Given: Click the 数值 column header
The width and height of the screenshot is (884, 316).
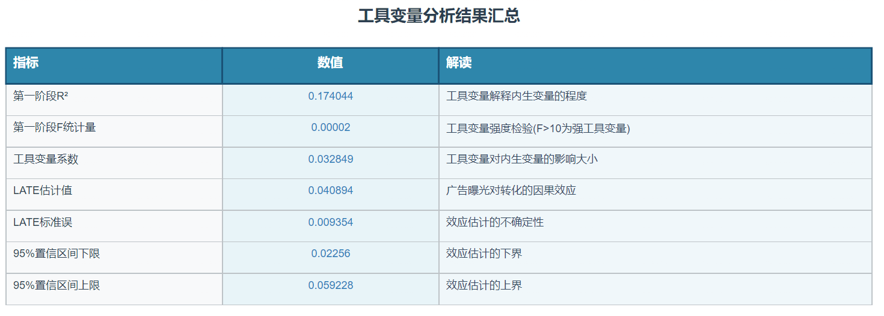Looking at the screenshot, I should pos(330,63).
